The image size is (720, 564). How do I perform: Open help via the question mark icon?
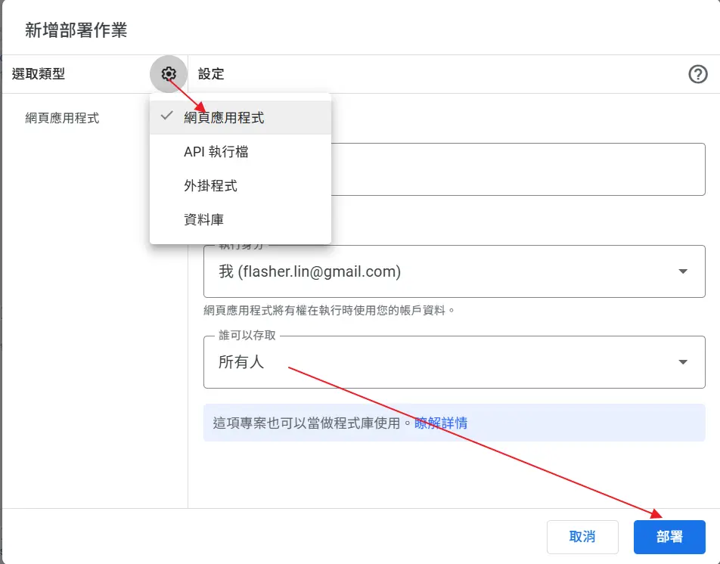point(697,74)
